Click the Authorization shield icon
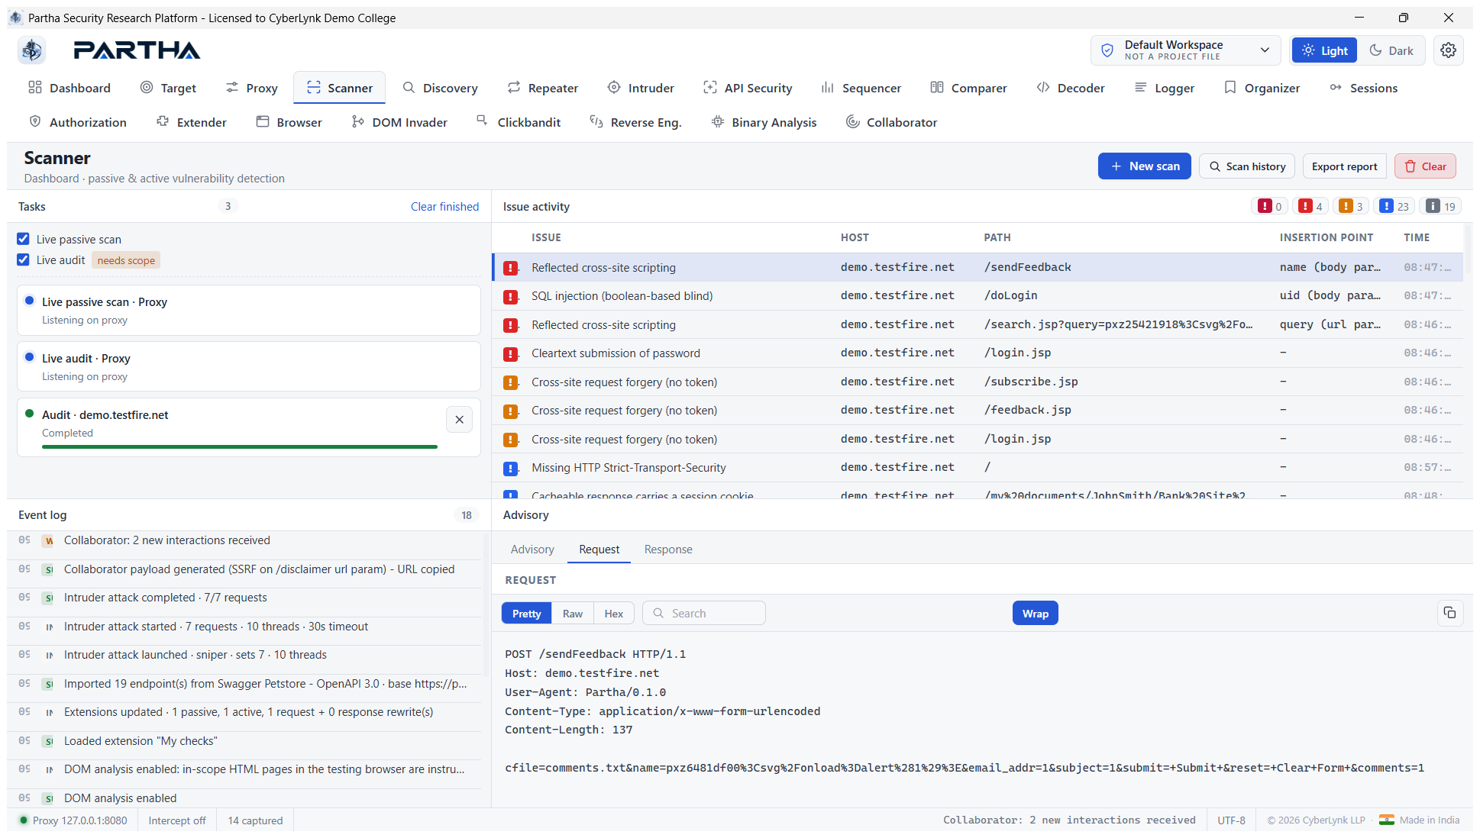 click(x=35, y=122)
